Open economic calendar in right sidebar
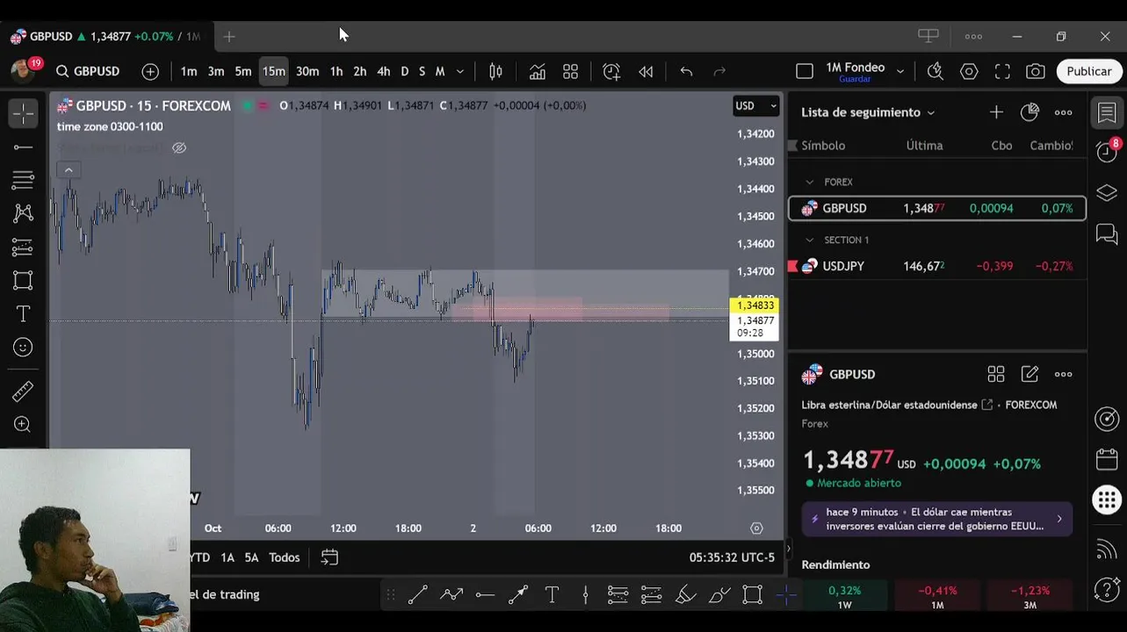Viewport: 1127px width, 632px height. 1107,459
